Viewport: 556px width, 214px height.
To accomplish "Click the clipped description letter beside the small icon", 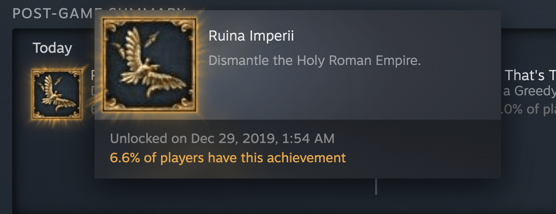I will (92, 91).
